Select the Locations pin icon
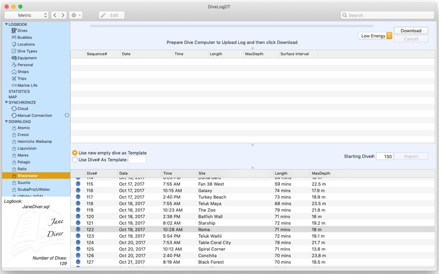The image size is (439, 274). click(14, 44)
